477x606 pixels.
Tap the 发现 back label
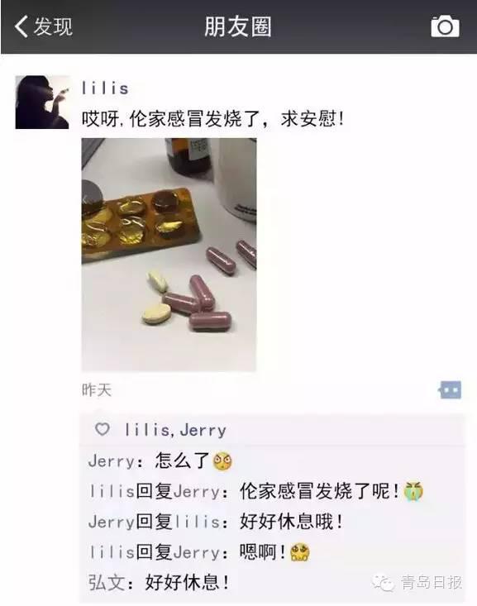click(x=53, y=26)
